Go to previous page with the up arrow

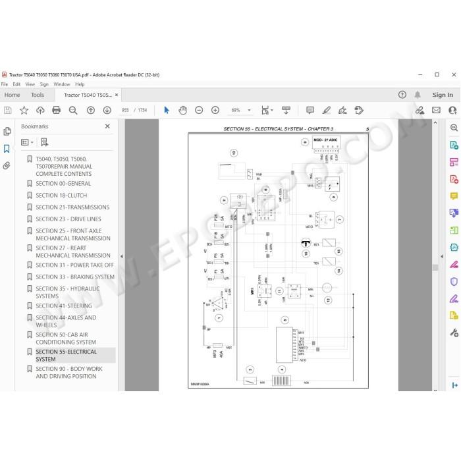tap(91, 110)
